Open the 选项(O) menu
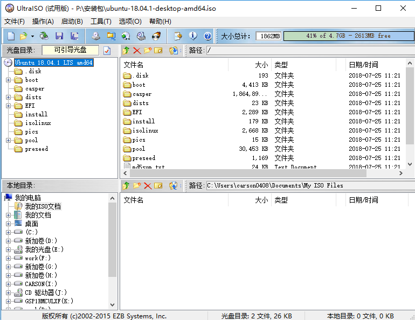 coord(130,22)
